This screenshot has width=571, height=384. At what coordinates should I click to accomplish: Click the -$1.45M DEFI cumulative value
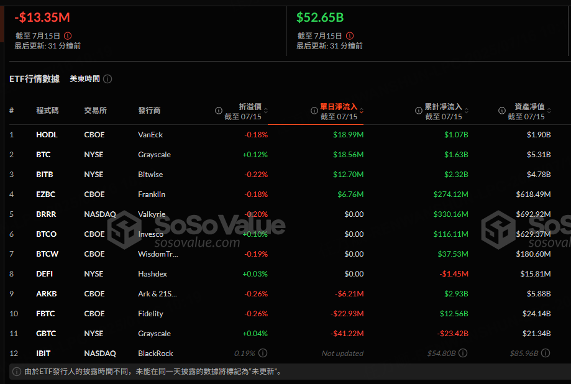pos(454,273)
